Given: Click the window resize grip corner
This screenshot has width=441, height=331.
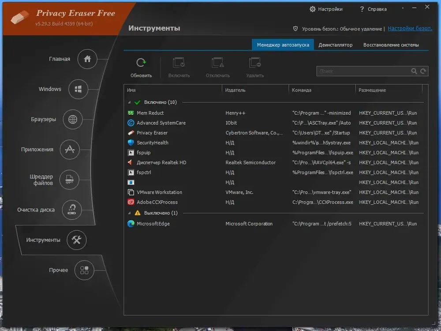Looking at the screenshot, I should [x=434, y=323].
